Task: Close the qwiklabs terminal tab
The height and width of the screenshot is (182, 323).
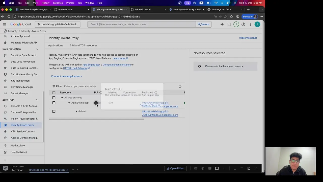Action: (67, 170)
